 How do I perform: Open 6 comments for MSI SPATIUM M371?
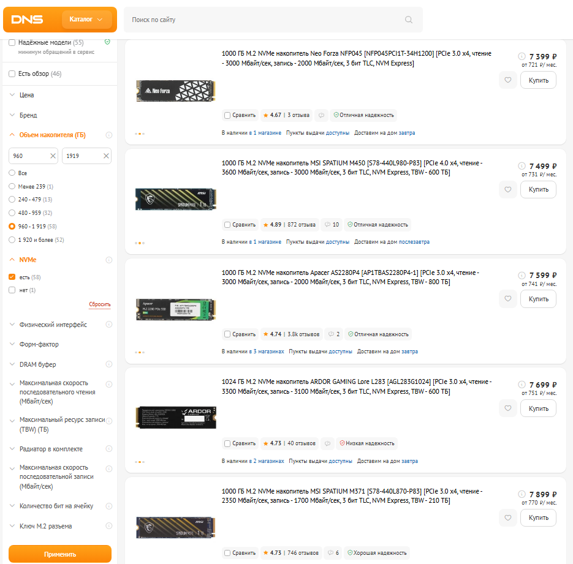[333, 553]
